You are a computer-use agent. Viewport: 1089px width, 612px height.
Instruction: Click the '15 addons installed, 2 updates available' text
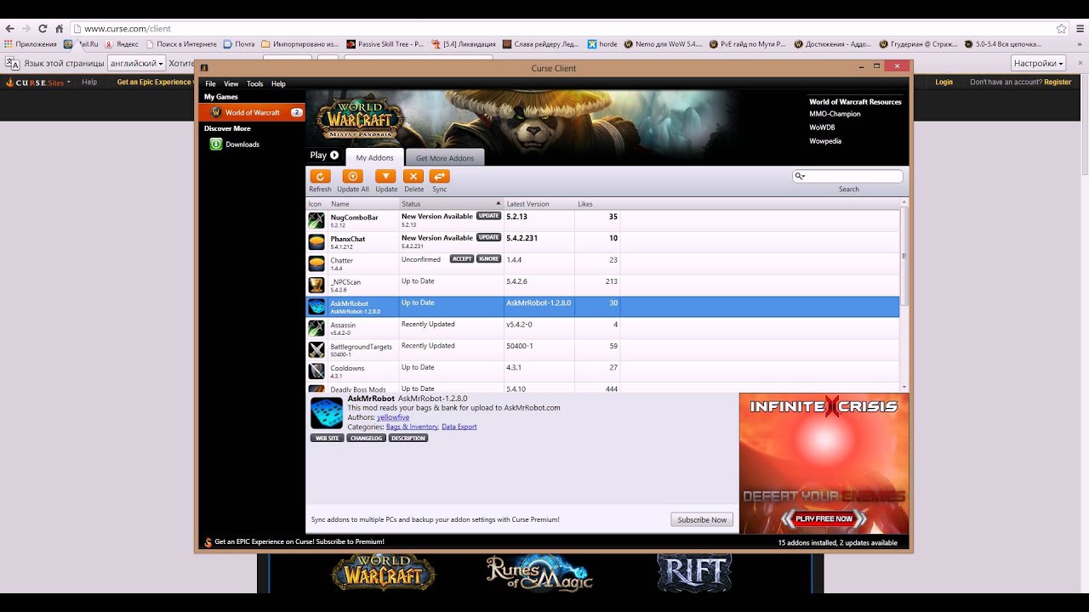(x=837, y=542)
